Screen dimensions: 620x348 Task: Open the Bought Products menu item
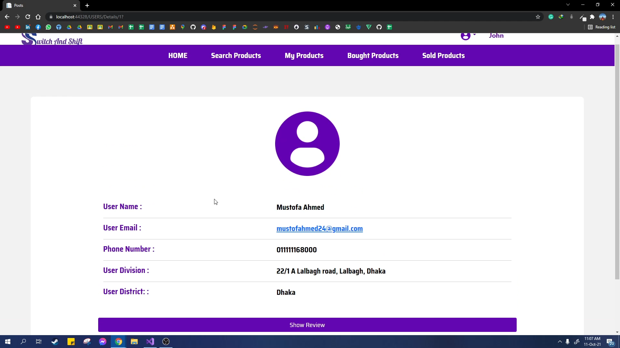[373, 55]
